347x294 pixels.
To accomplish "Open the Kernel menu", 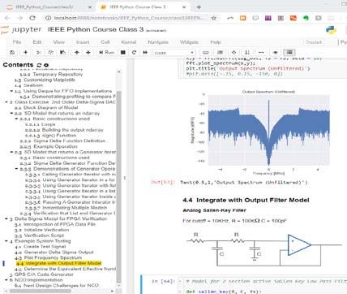I will click(x=129, y=42).
